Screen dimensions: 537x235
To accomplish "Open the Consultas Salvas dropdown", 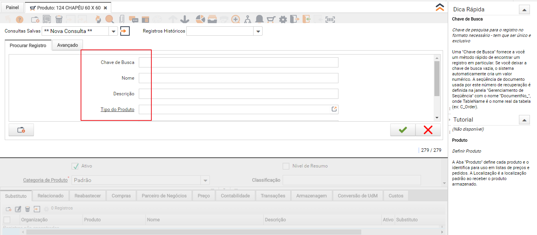I will tap(113, 31).
